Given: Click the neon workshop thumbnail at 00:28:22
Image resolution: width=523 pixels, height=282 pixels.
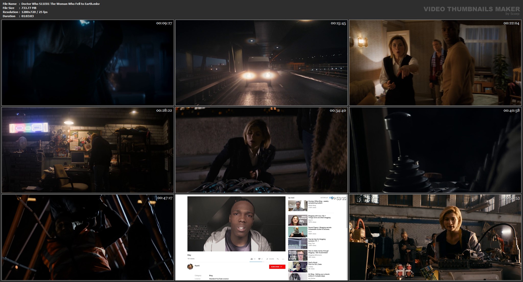Looking at the screenshot, I should click(x=88, y=150).
